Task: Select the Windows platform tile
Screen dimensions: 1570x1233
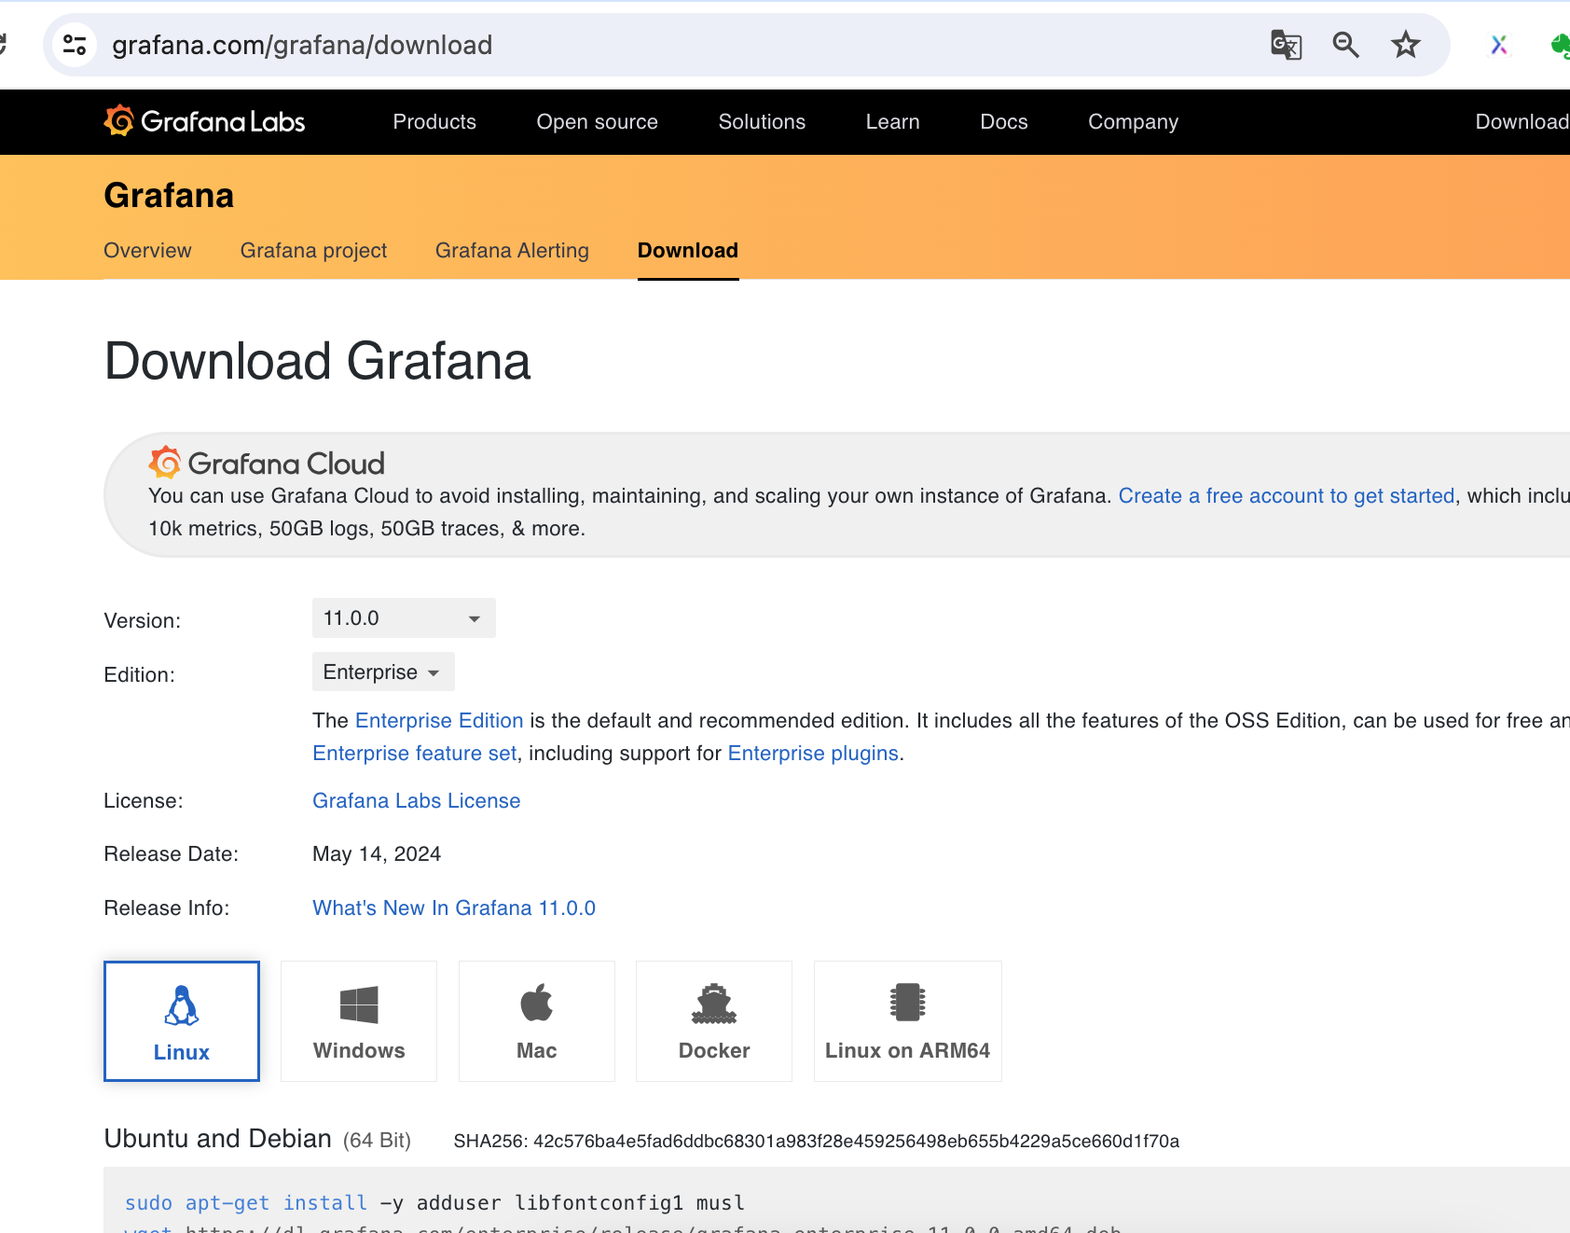Action: [x=359, y=1021]
